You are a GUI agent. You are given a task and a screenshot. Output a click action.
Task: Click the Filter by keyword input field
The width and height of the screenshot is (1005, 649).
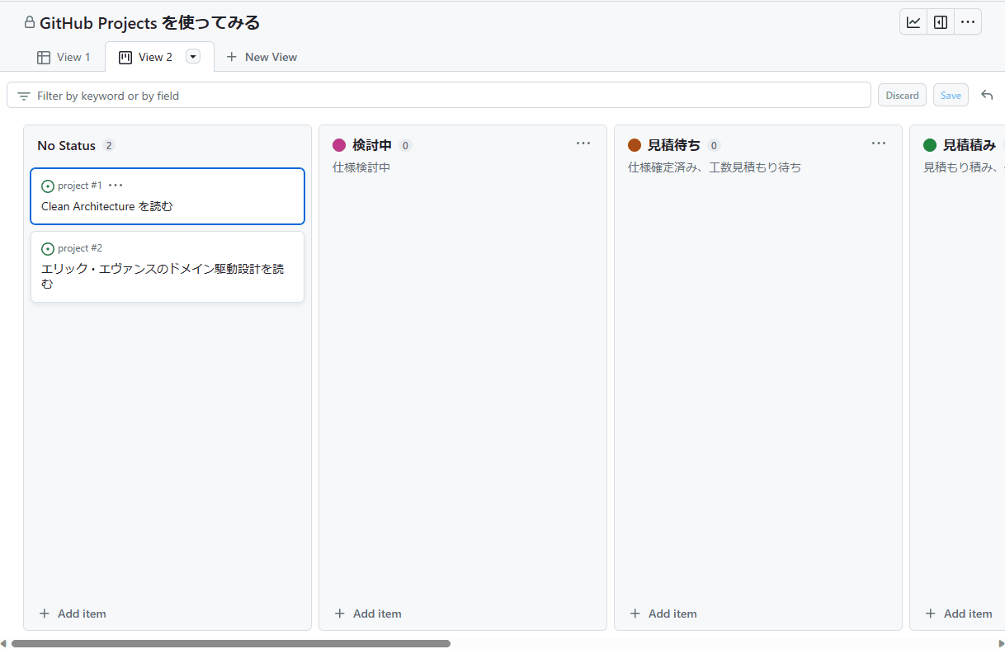click(446, 96)
